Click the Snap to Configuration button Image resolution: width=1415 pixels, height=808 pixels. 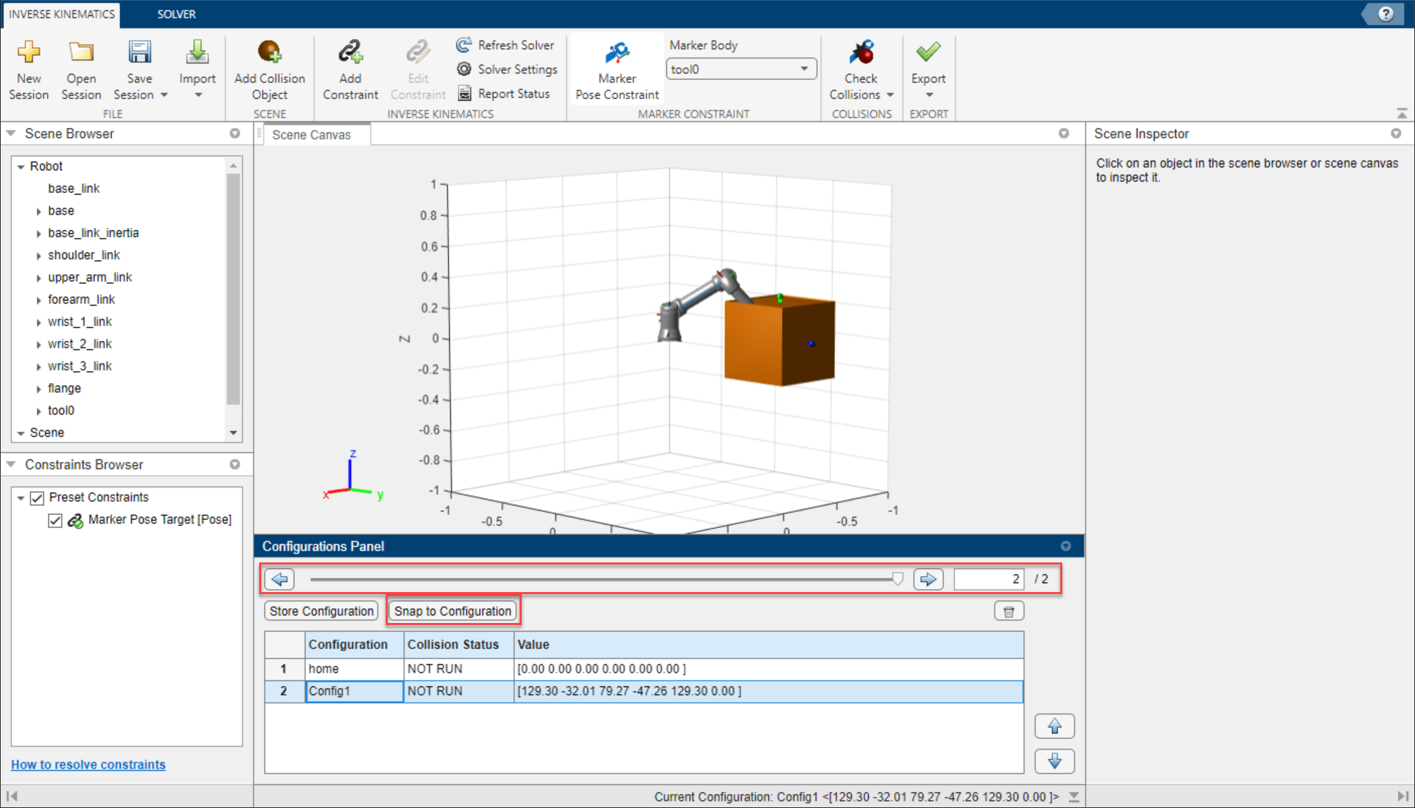[452, 611]
